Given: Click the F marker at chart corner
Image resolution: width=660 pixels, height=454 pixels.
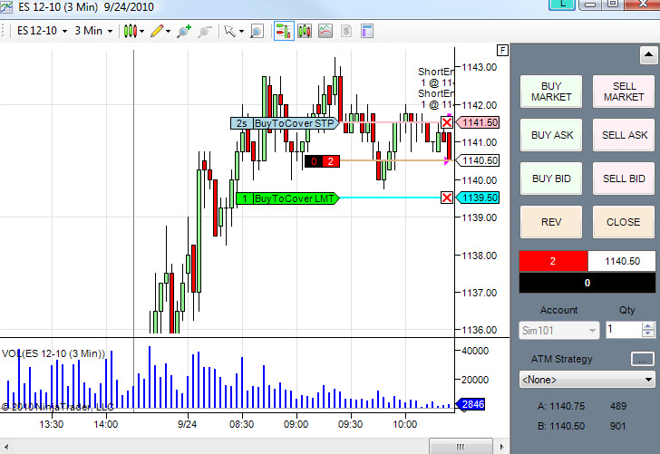Looking at the screenshot, I should [x=502, y=51].
